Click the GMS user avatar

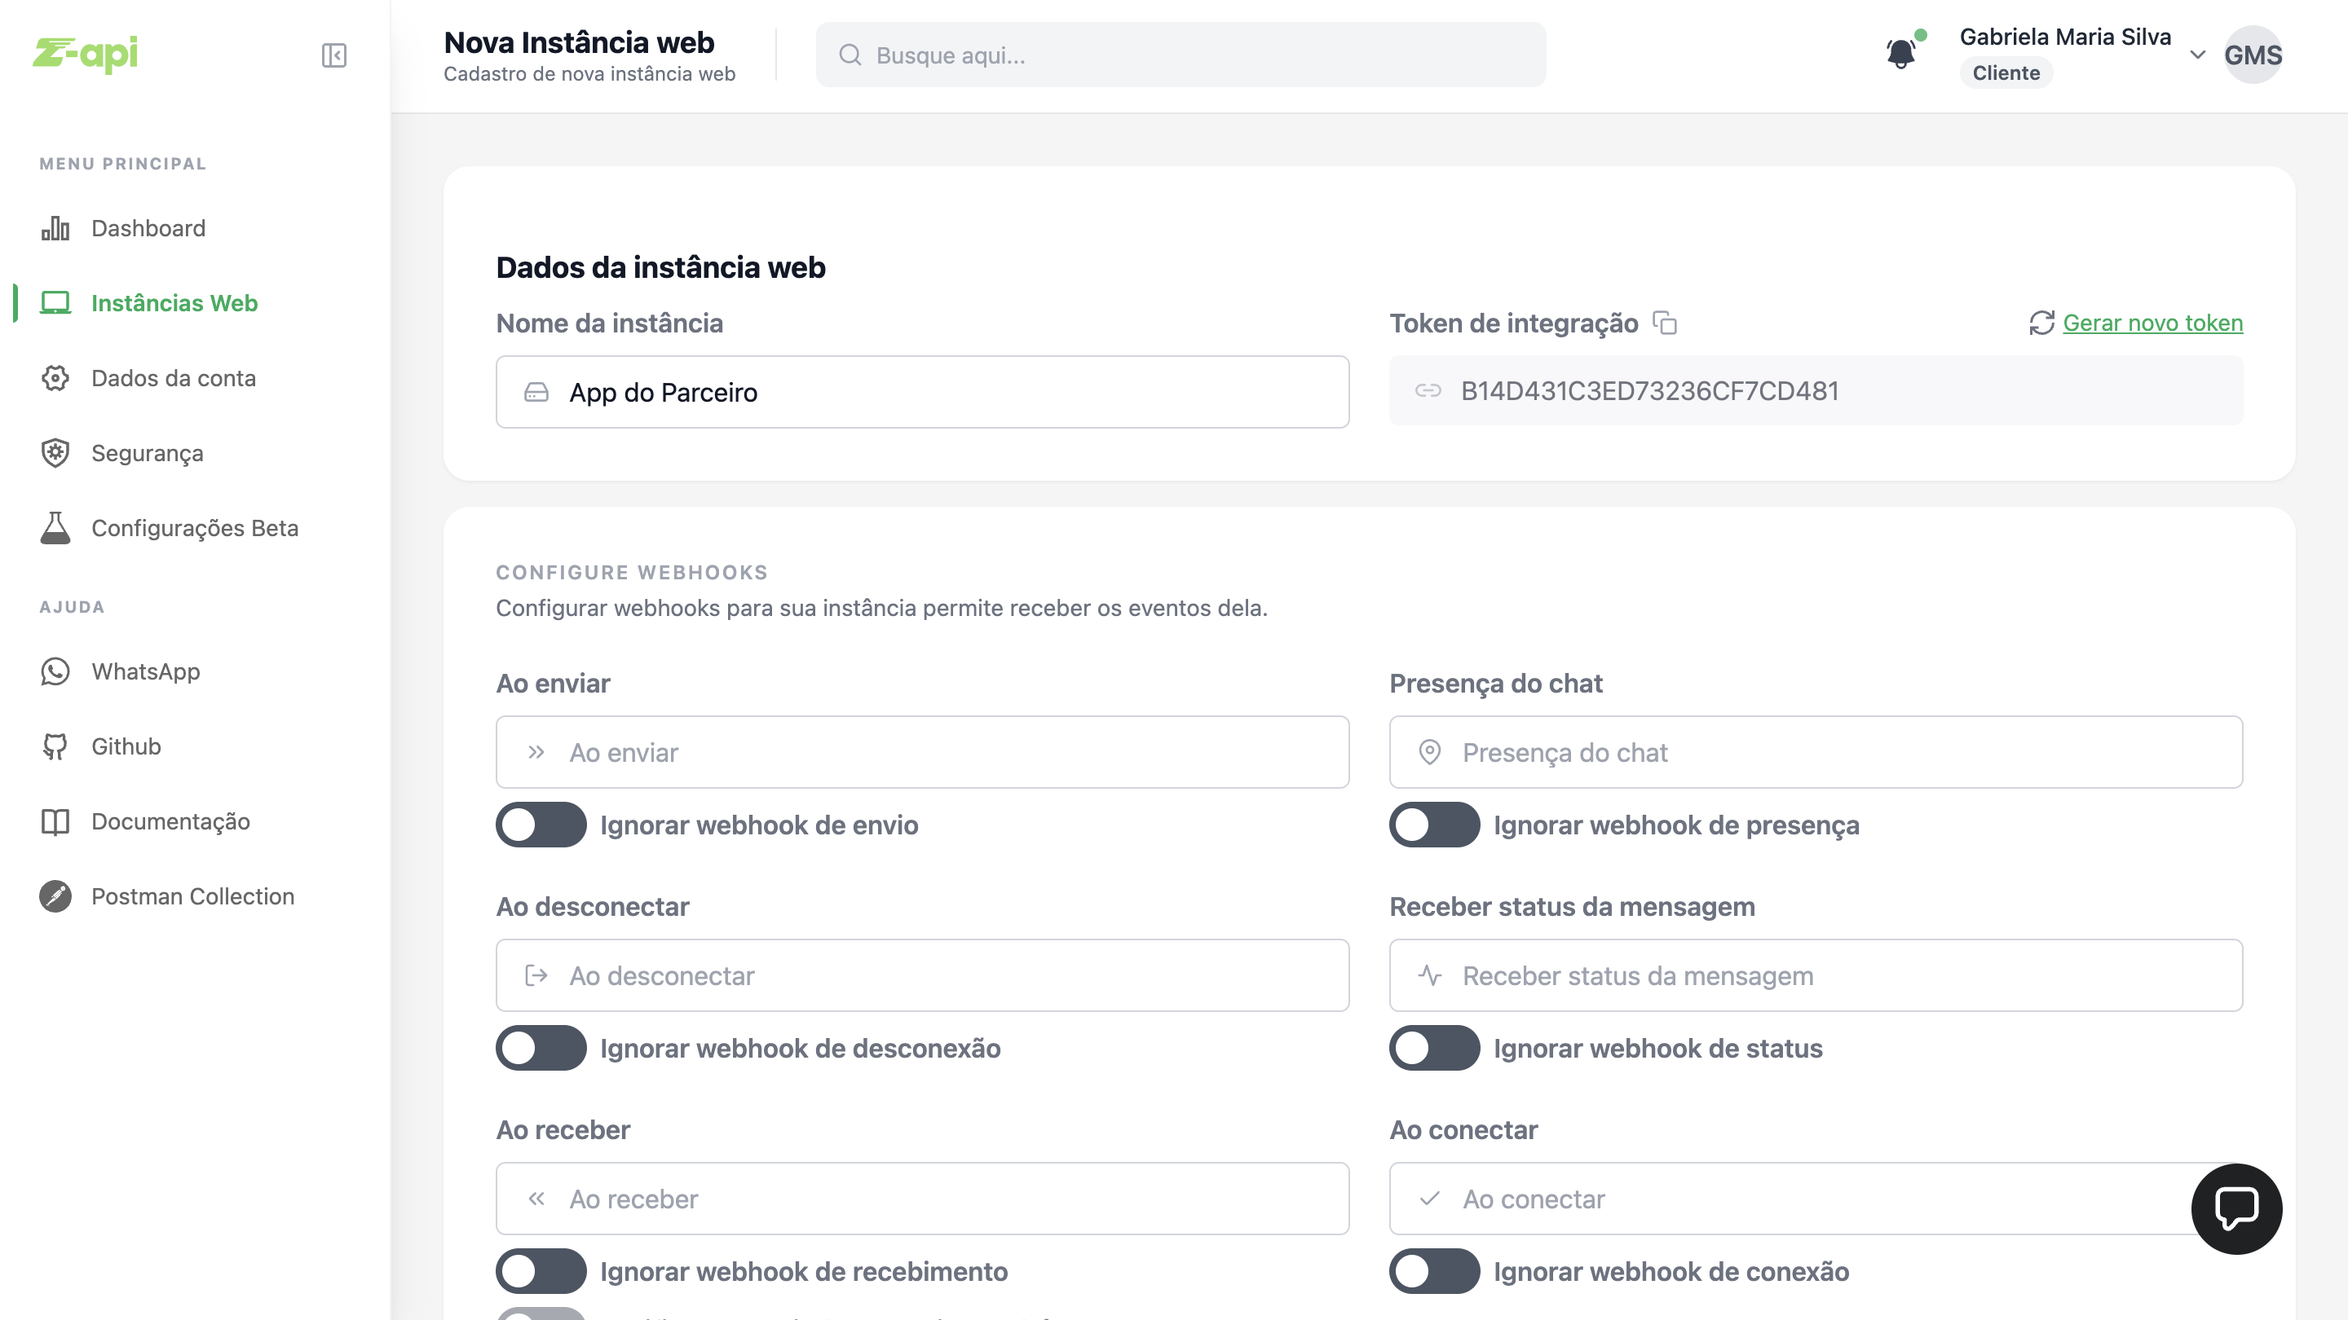click(x=2253, y=55)
